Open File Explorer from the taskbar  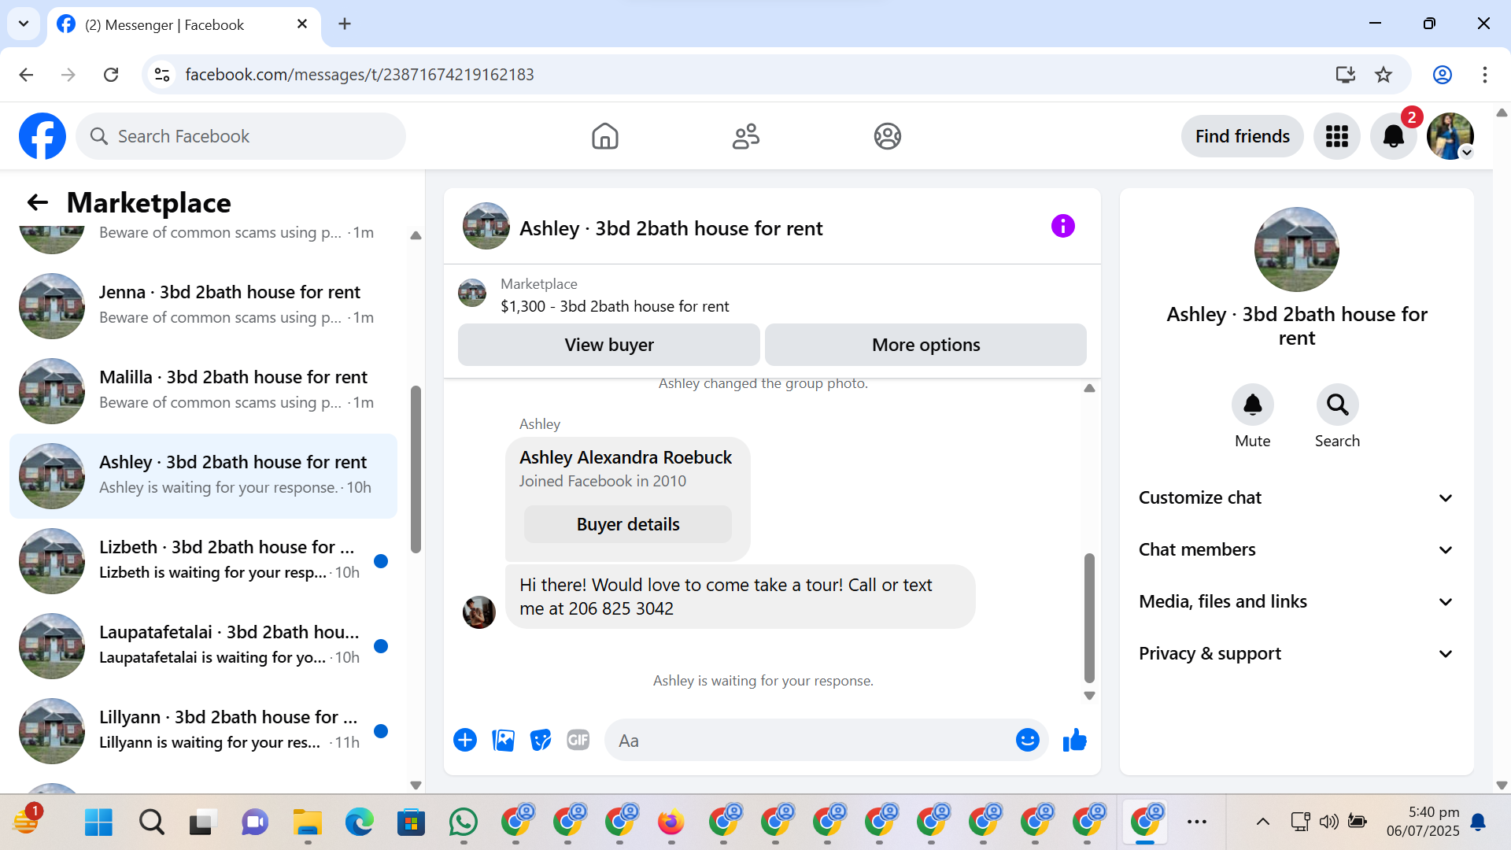[308, 822]
